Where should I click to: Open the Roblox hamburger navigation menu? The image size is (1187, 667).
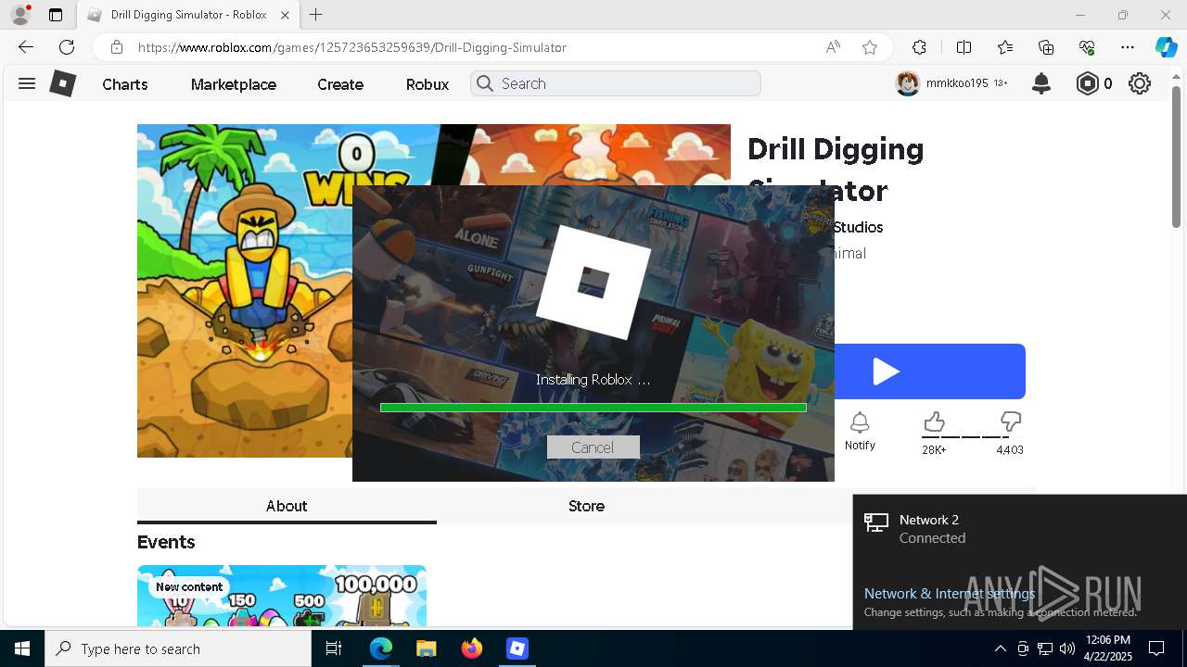[27, 83]
